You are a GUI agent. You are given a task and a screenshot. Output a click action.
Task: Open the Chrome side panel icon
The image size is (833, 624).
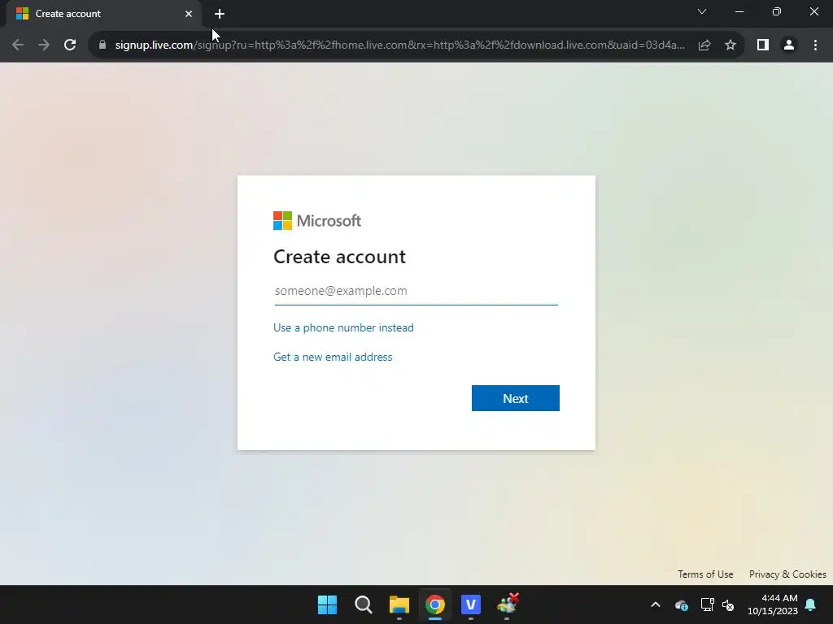click(x=763, y=45)
